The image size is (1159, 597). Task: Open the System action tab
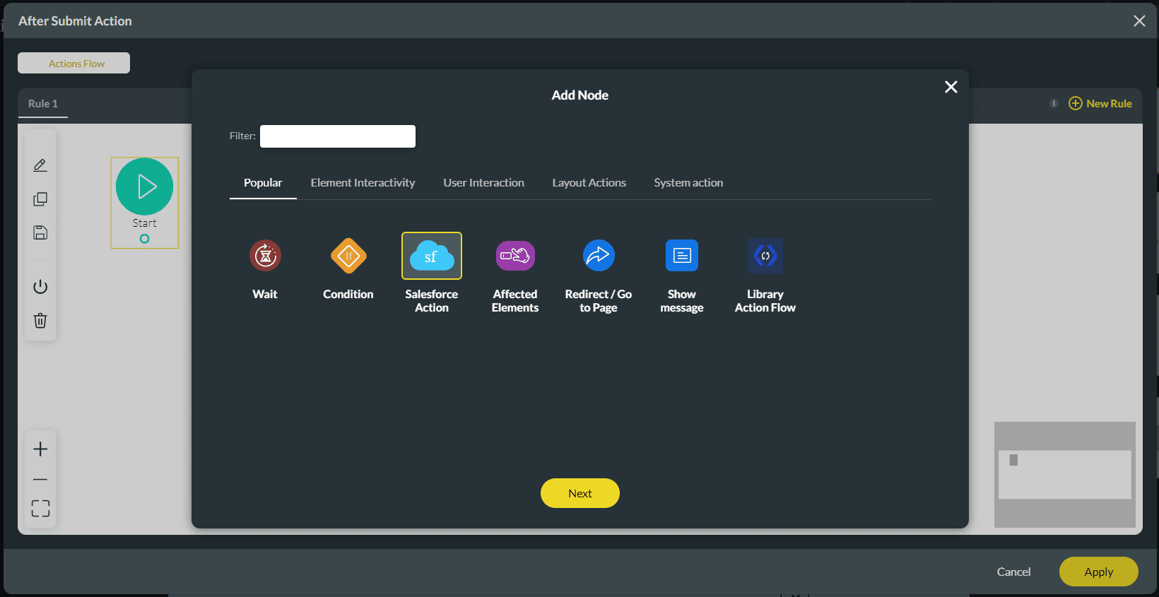[688, 183]
